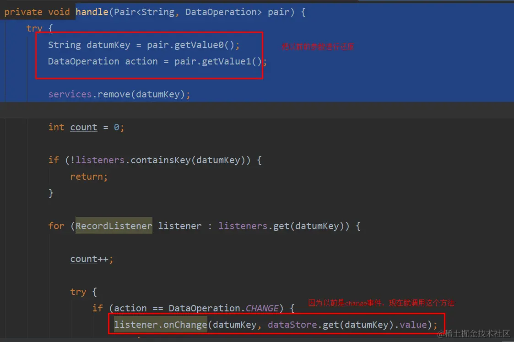Viewport: 514px width, 342px height.
Task: Click 'action' in the 'if (action ==' condition
Action: (130, 308)
